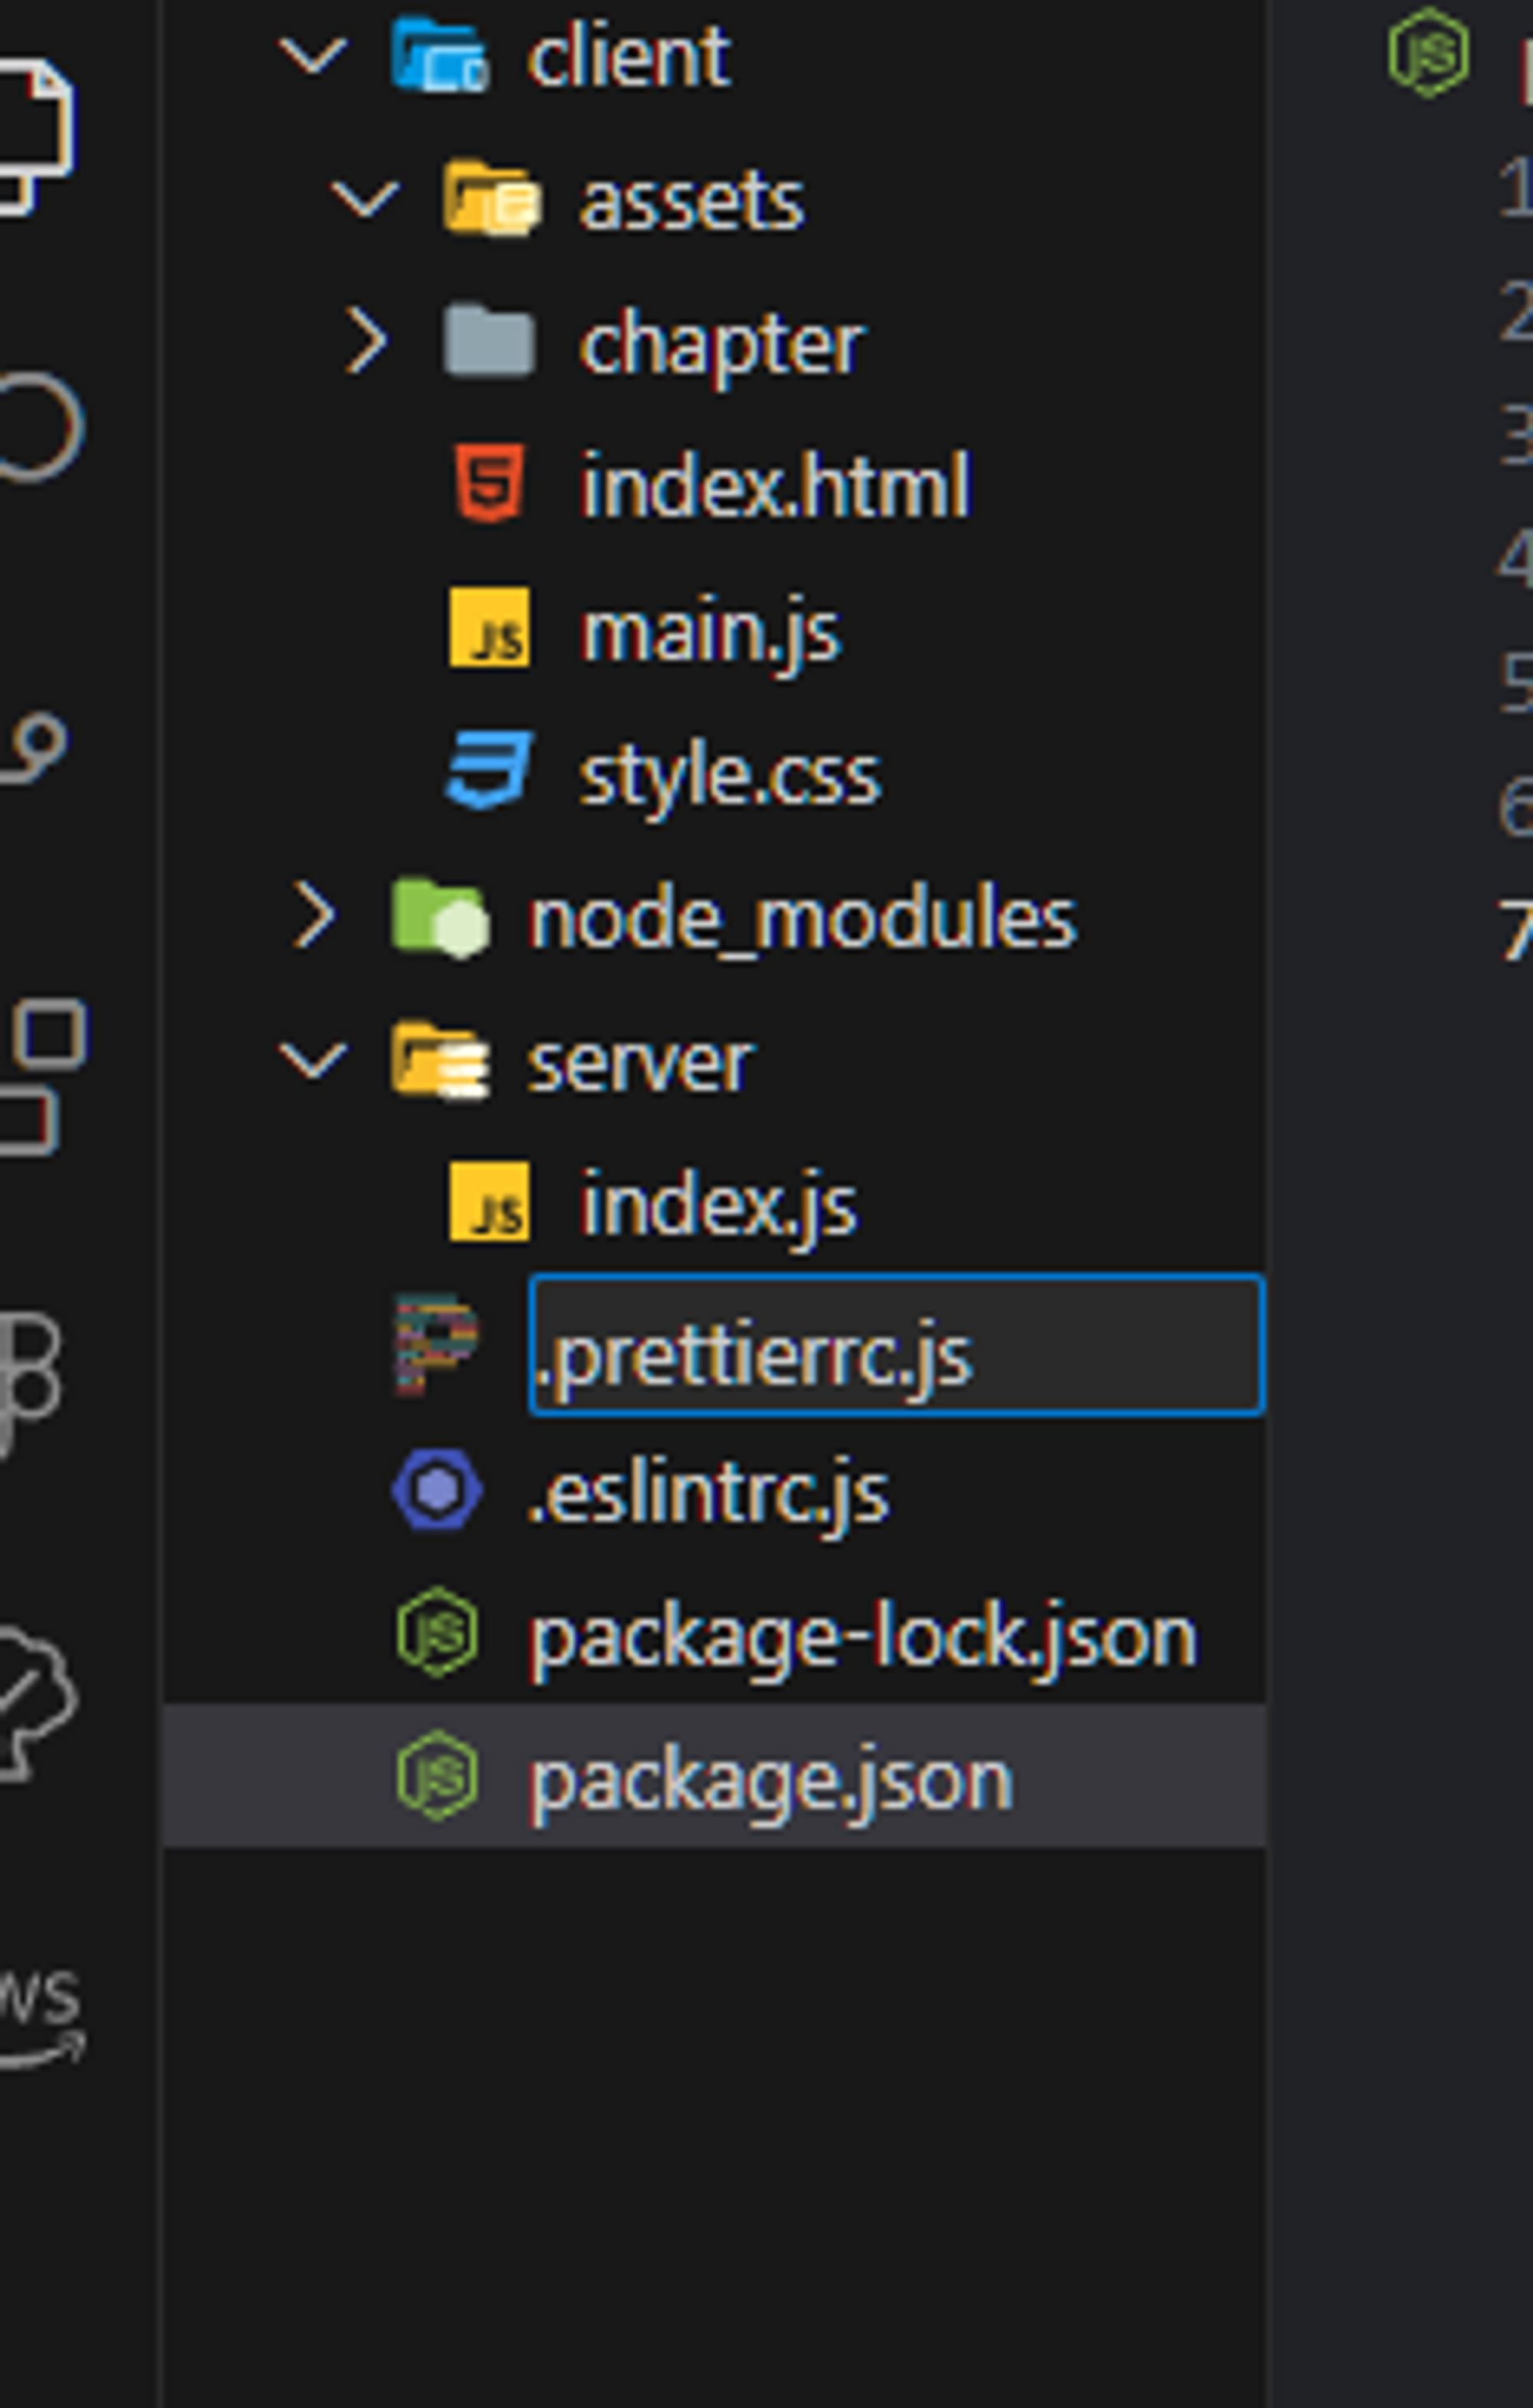Click the Node.js icon in editor tab
The image size is (1533, 2408).
click(x=1428, y=52)
